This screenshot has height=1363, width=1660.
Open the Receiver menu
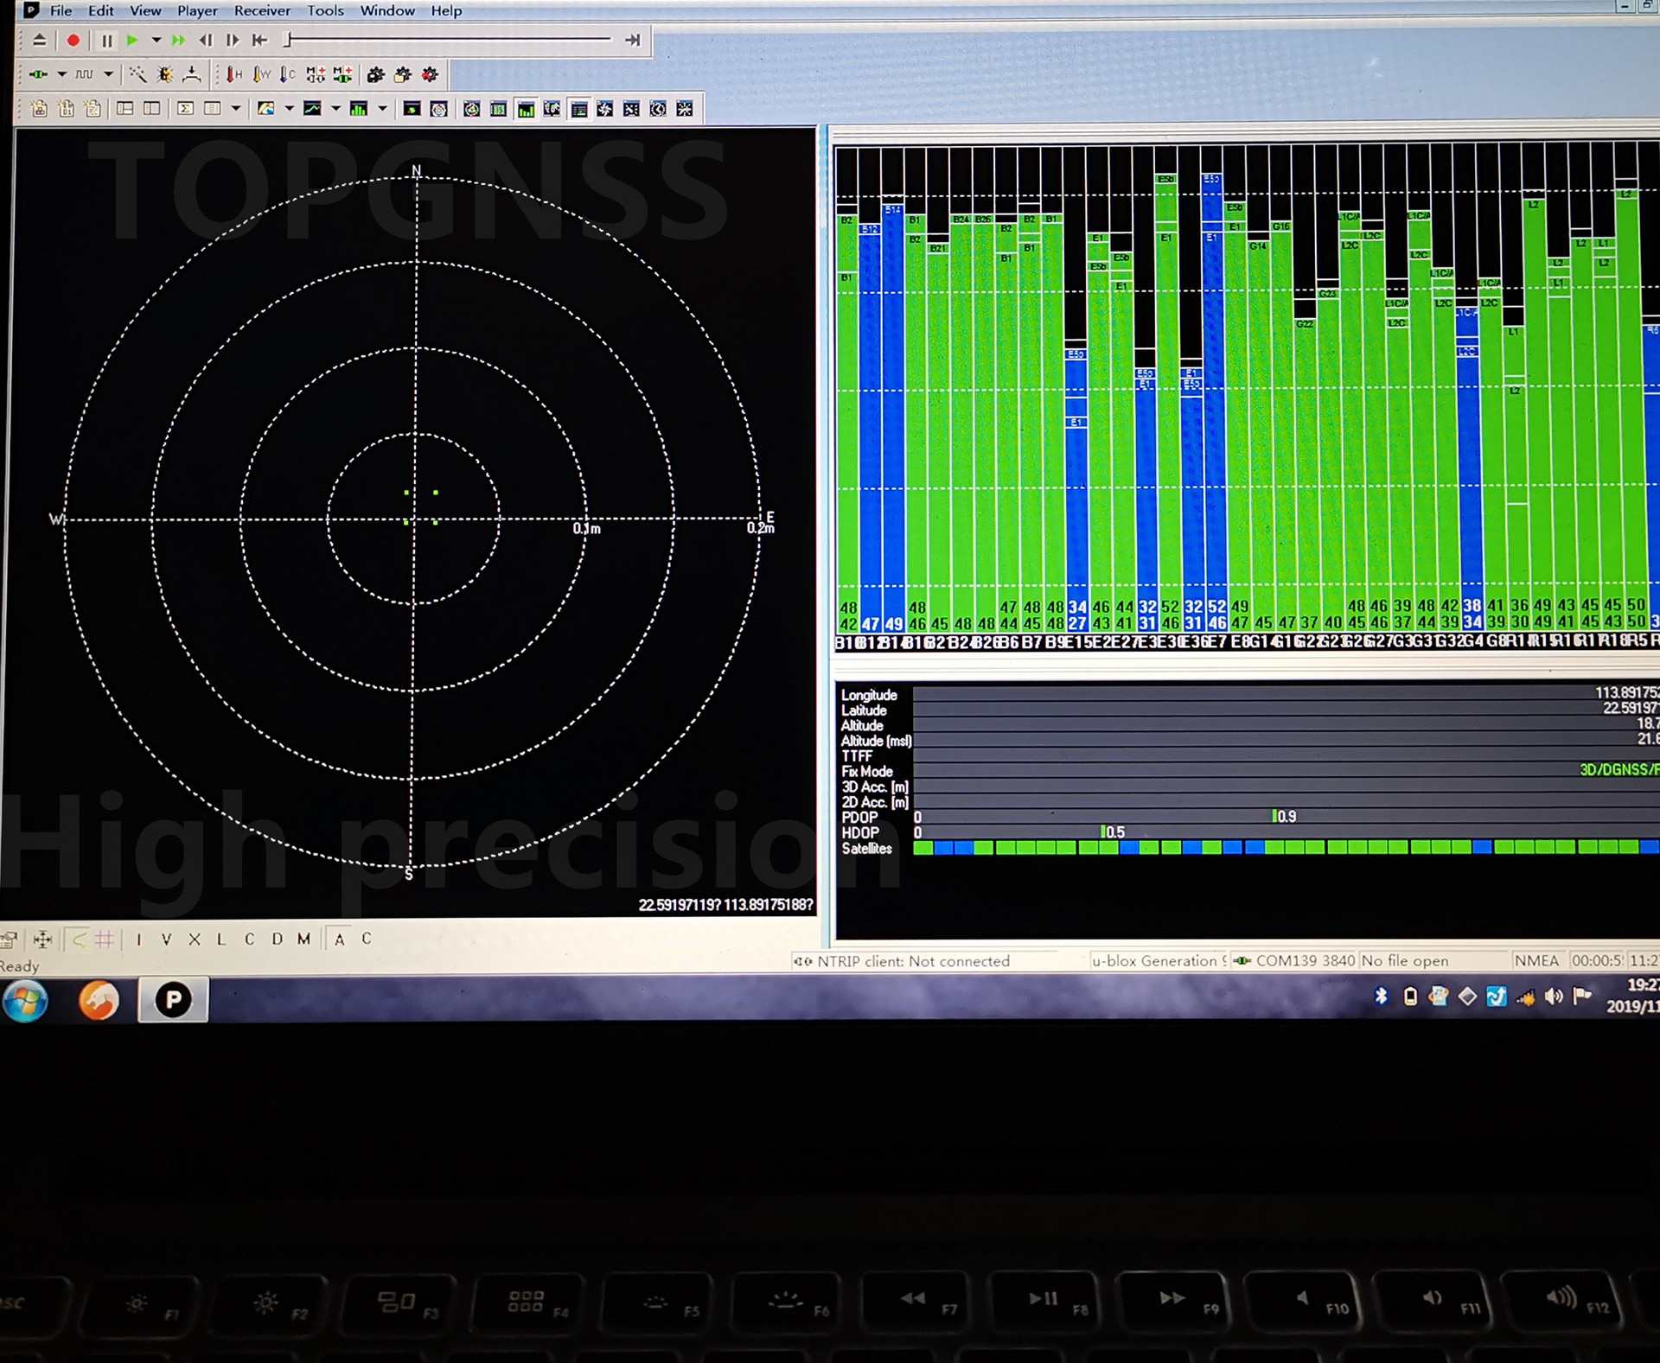(x=261, y=10)
